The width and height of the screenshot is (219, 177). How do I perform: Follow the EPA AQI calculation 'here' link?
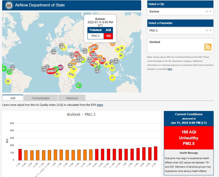(x=100, y=105)
